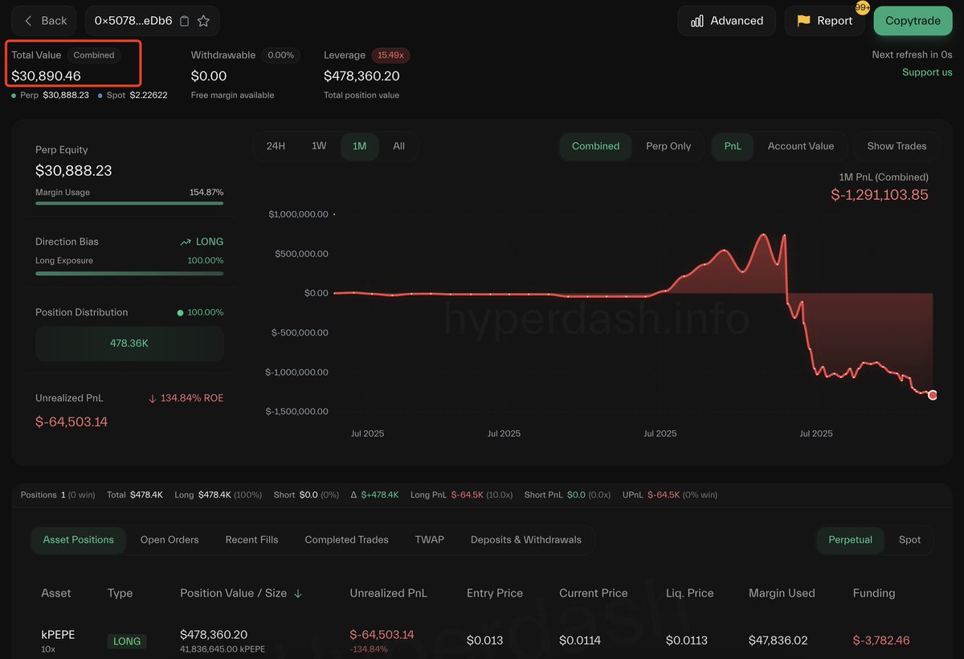Image resolution: width=964 pixels, height=659 pixels.
Task: Click the Combined badge next to Total Value
Action: pos(94,55)
